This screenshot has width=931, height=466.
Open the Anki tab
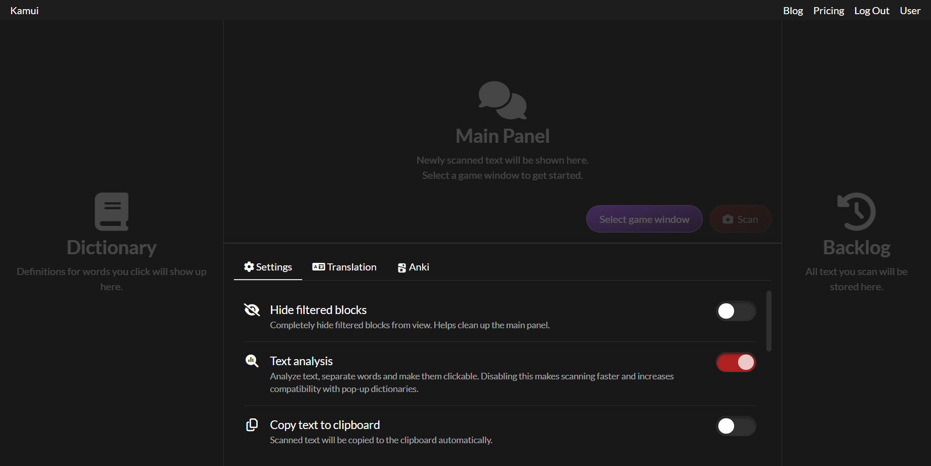coord(413,267)
